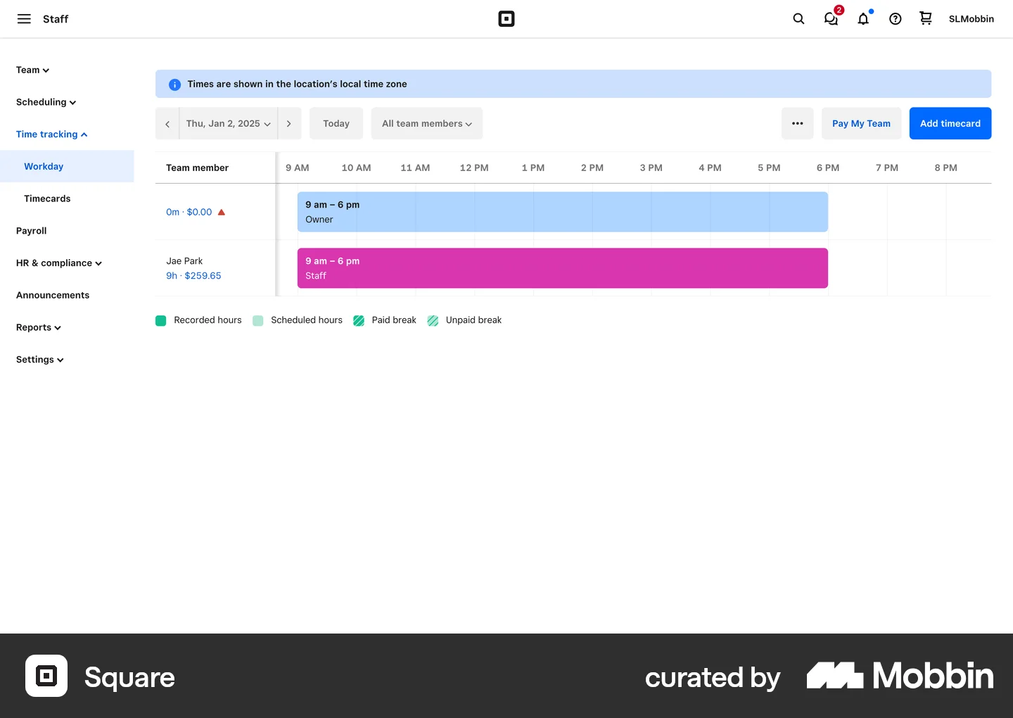Click the 3 PM time column header
This screenshot has height=718, width=1013.
coord(651,168)
